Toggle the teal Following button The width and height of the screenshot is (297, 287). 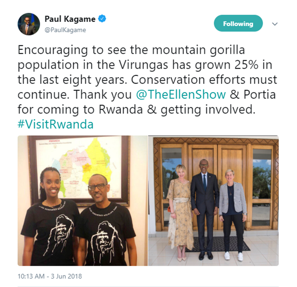(x=238, y=23)
